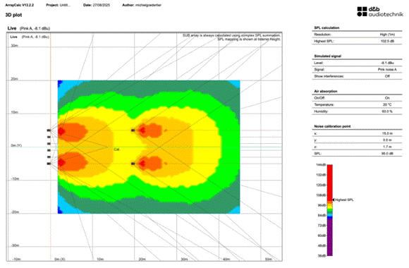This screenshot has width=409, height=268.
Task: Click the Humidity value '60.0 %'
Action: pos(387,111)
